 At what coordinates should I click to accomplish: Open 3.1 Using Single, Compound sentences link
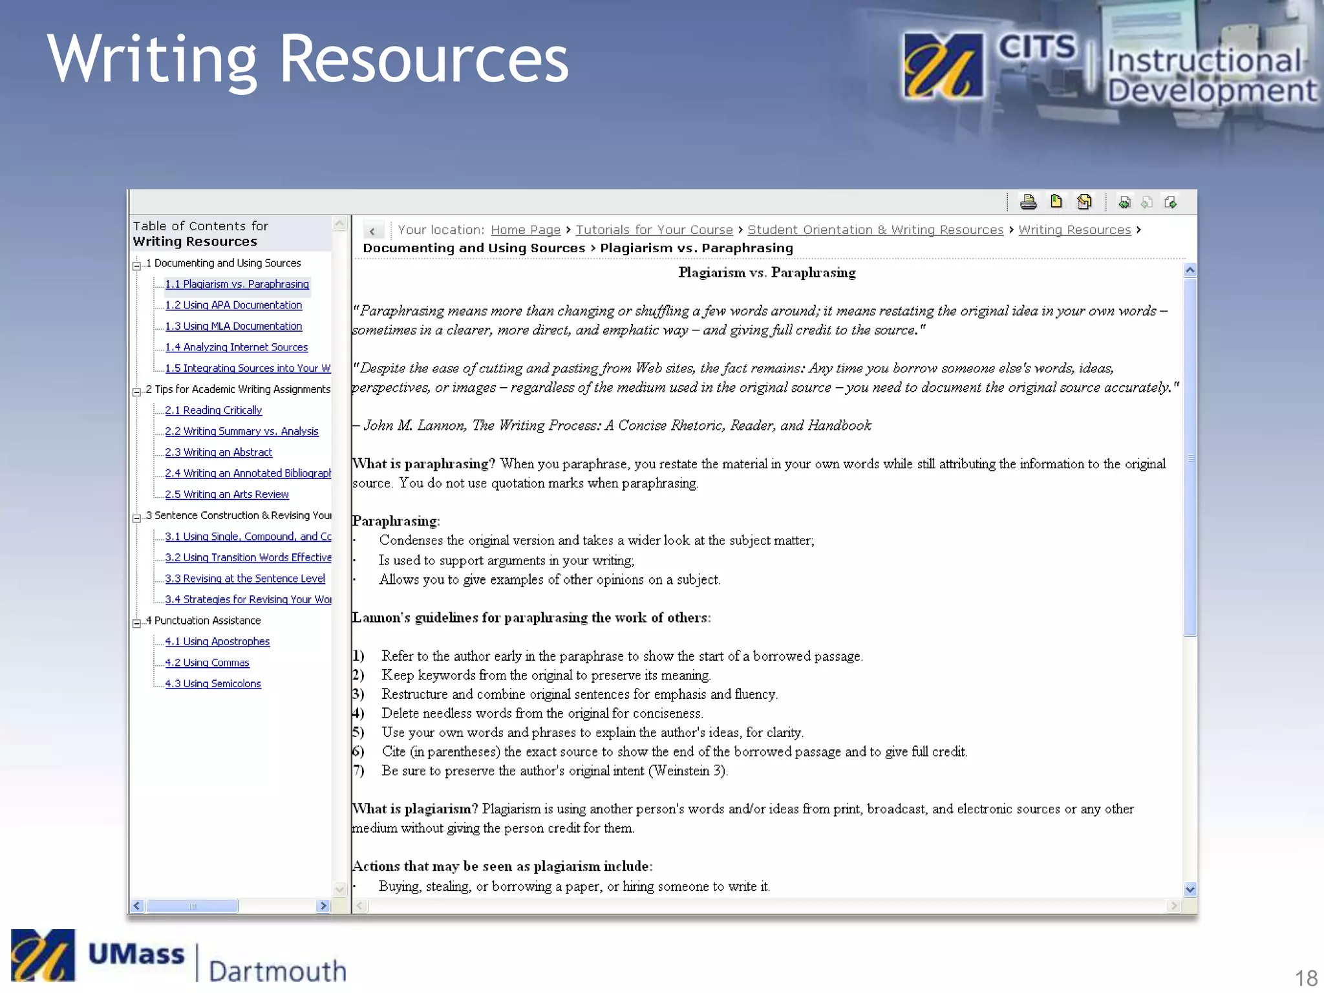(248, 537)
